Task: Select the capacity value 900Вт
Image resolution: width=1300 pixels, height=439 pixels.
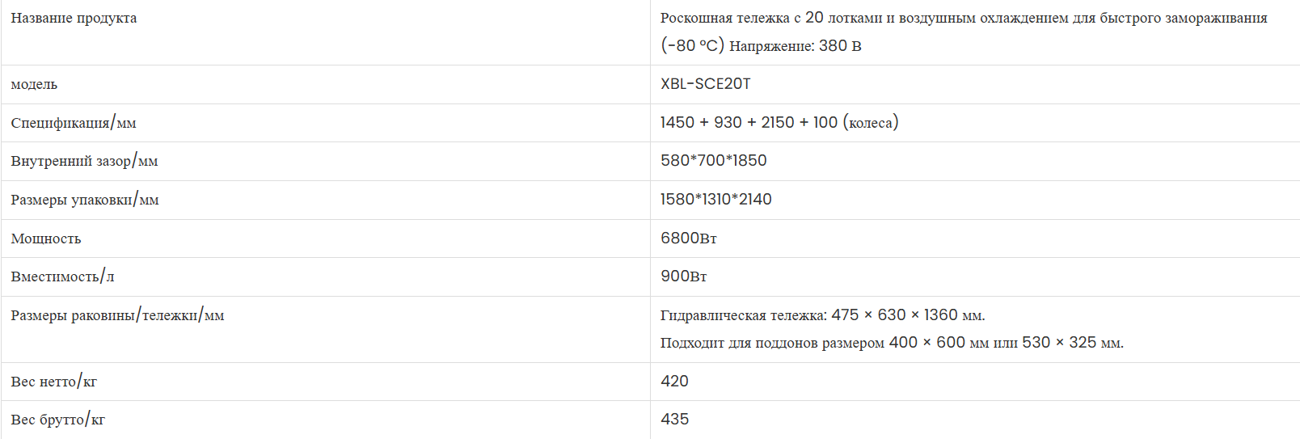Action: [683, 276]
